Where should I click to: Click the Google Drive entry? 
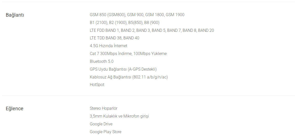pyautogui.click(x=101, y=124)
